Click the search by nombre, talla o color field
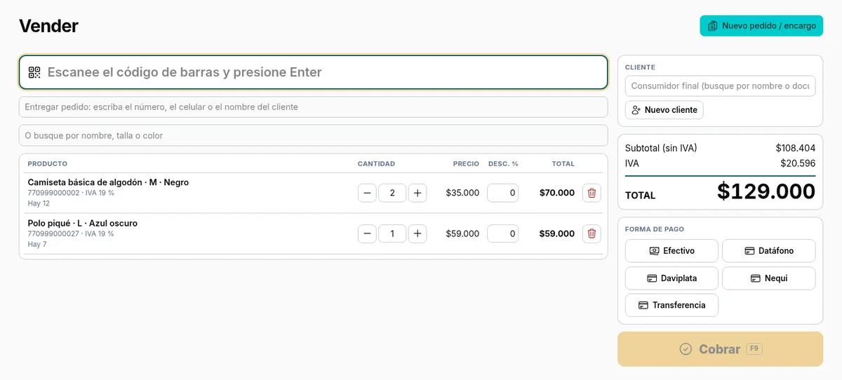 [313, 135]
